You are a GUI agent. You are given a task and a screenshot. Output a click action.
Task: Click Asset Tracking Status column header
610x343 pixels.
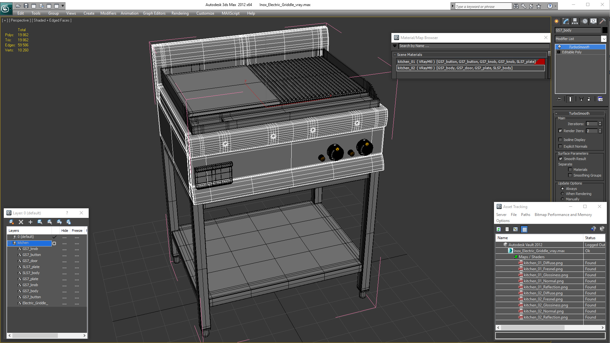click(594, 238)
